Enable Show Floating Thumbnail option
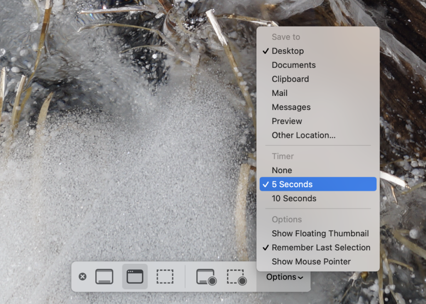The image size is (426, 304). [318, 233]
